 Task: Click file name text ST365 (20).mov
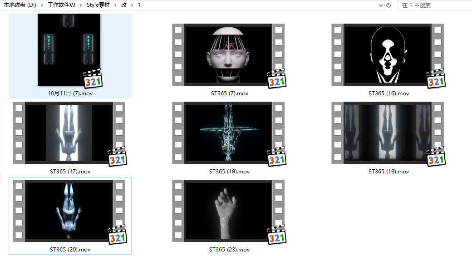[70, 249]
